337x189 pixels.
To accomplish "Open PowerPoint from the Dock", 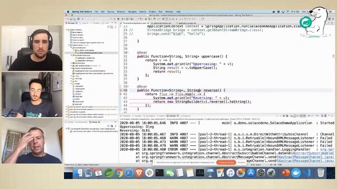I will [x=285, y=173].
